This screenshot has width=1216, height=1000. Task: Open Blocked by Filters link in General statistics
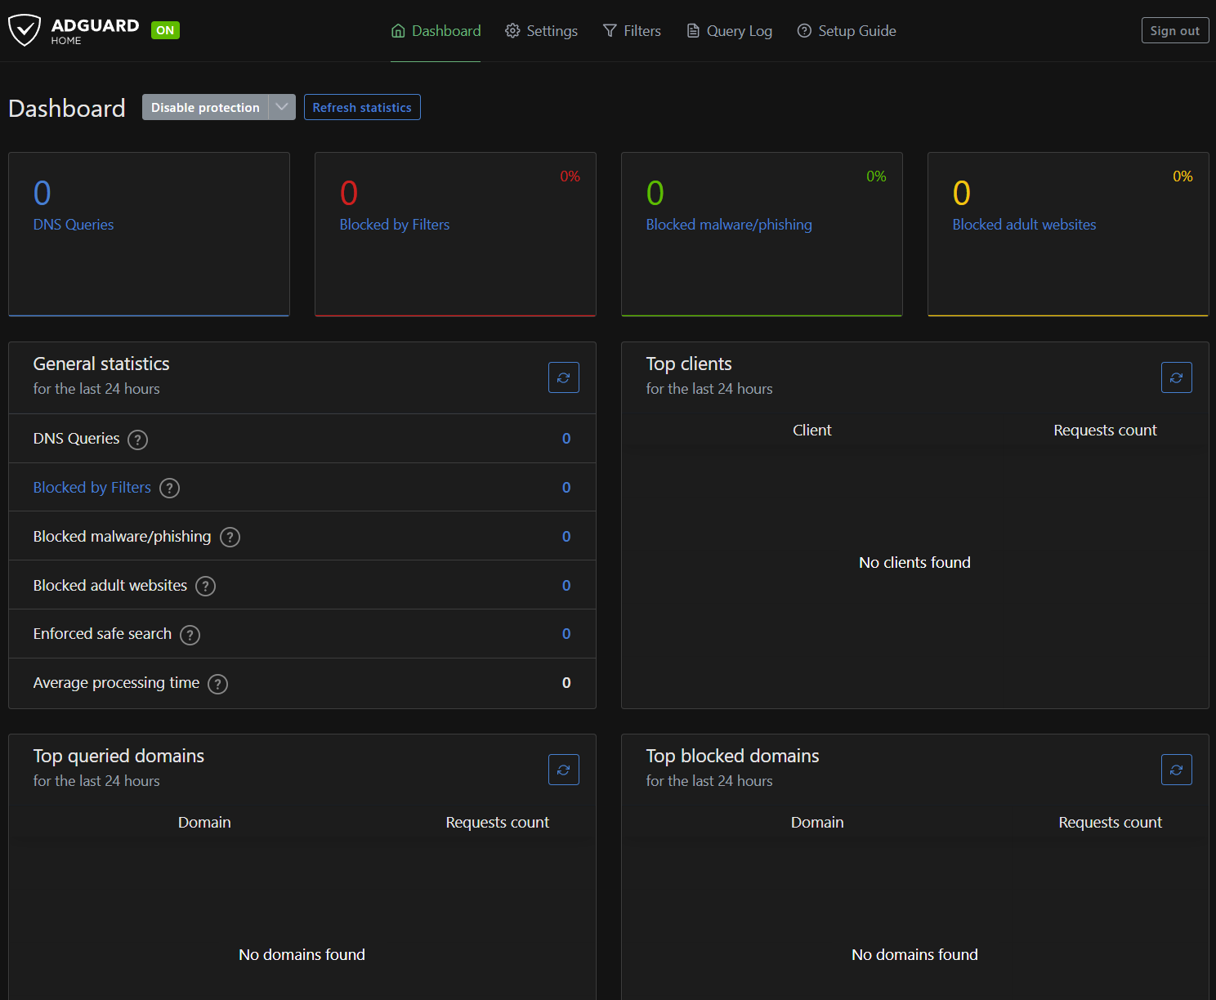click(92, 488)
